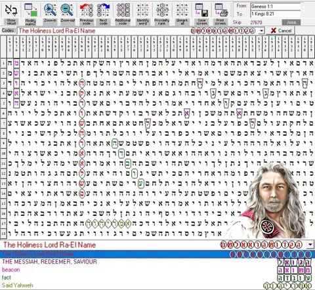Click the Show nikud icon
The width and height of the screenshot is (315, 290).
click(x=11, y=10)
